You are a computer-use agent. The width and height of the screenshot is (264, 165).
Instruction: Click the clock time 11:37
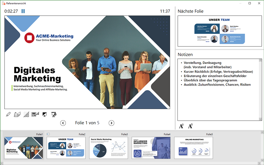tap(165, 11)
